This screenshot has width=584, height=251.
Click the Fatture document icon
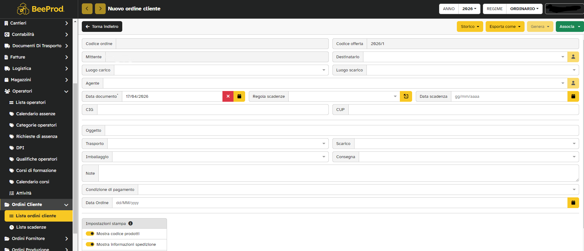coord(6,57)
